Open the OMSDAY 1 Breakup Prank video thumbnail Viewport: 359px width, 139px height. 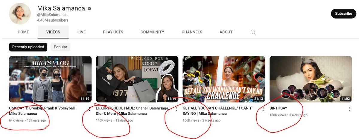[50, 79]
